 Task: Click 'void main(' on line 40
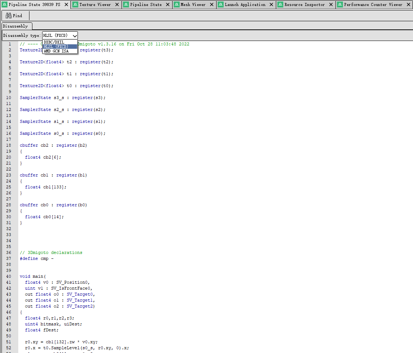[x=33, y=276]
